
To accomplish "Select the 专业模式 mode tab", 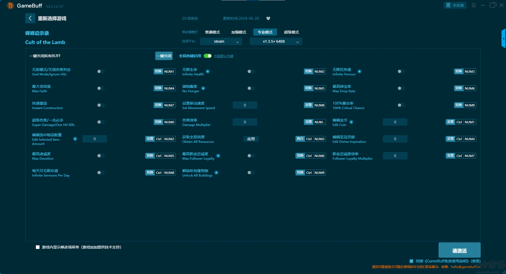I will pyautogui.click(x=265, y=32).
